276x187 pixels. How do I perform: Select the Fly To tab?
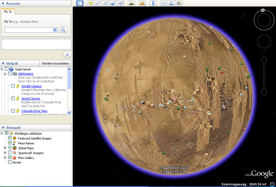[x=8, y=11]
